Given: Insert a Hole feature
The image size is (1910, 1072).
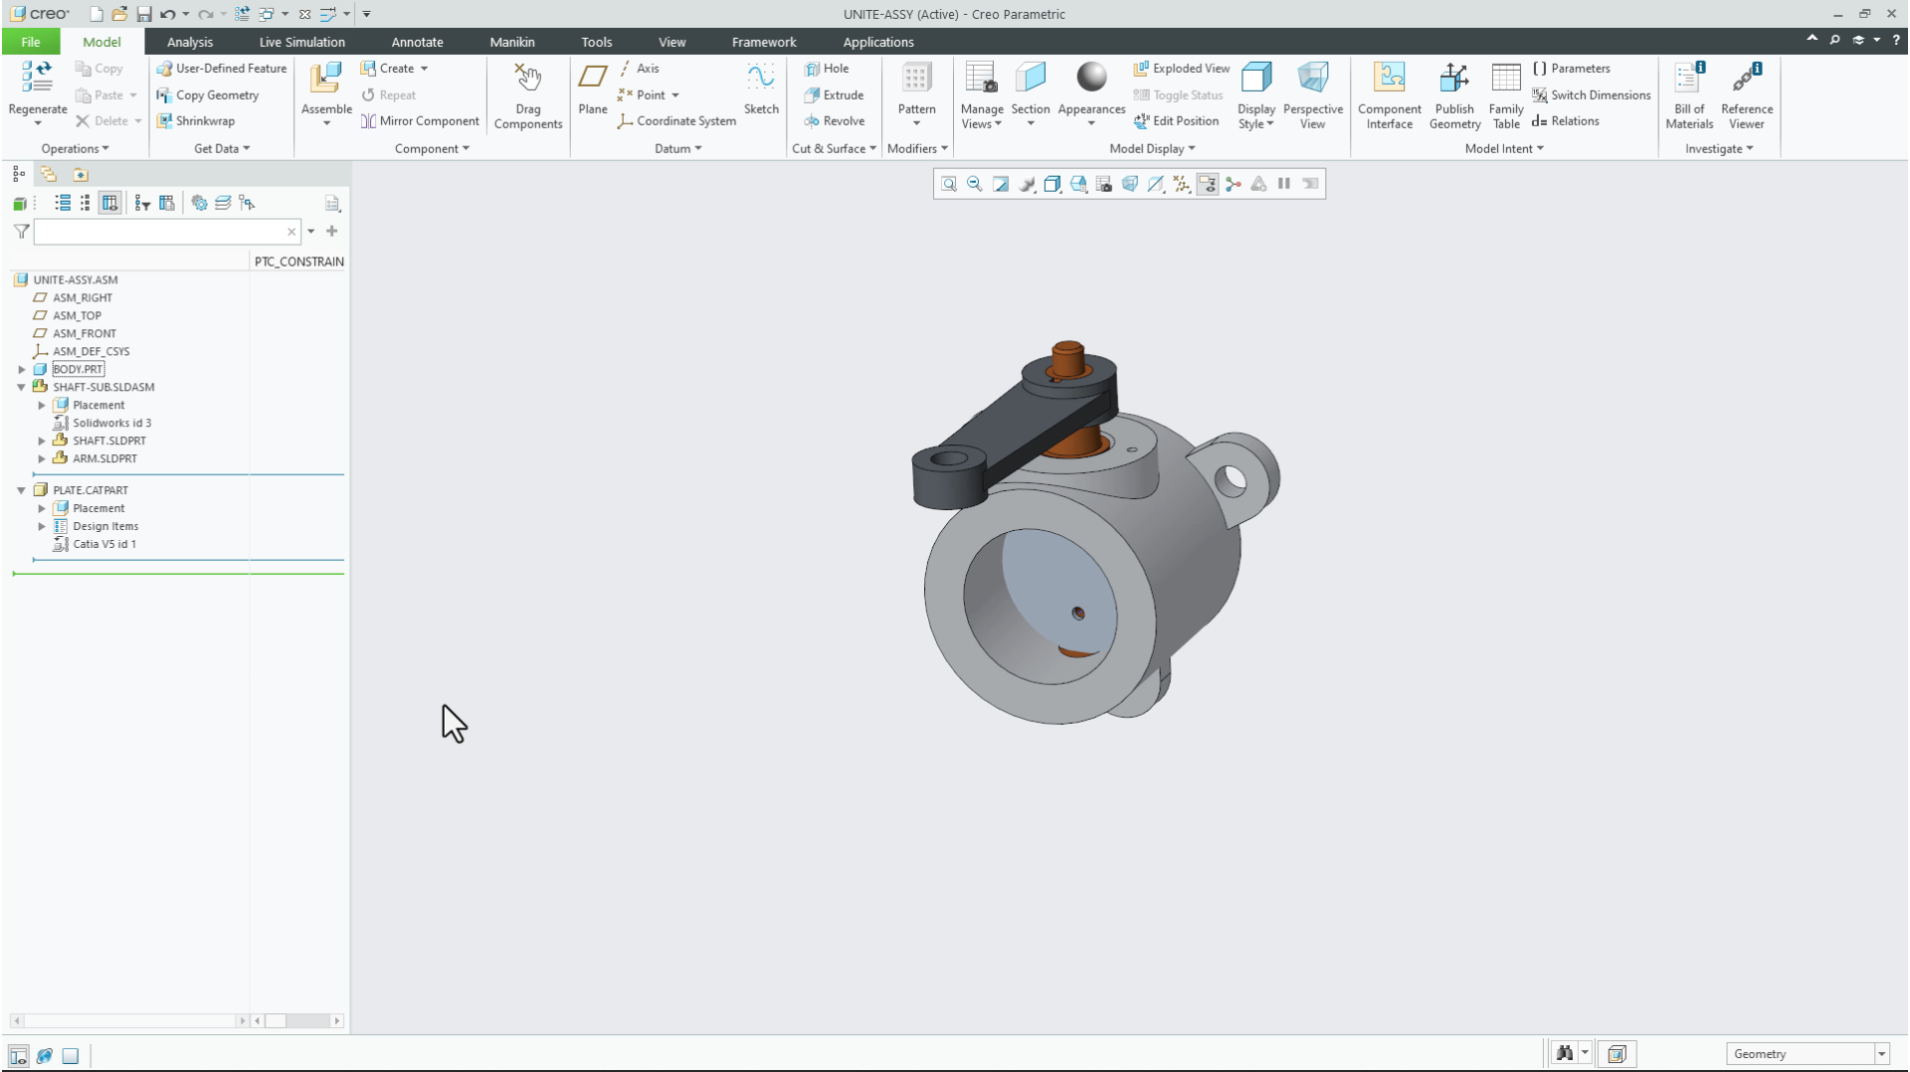Looking at the screenshot, I should coord(827,69).
